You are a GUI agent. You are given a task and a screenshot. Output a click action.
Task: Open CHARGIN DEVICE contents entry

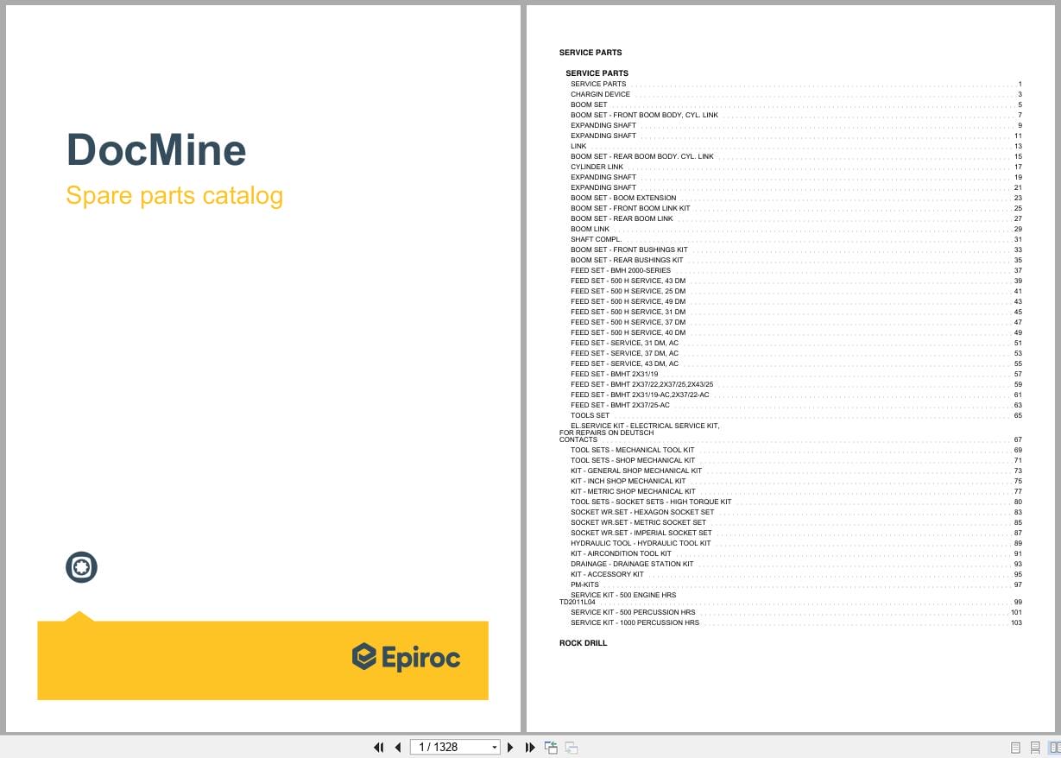(796, 94)
